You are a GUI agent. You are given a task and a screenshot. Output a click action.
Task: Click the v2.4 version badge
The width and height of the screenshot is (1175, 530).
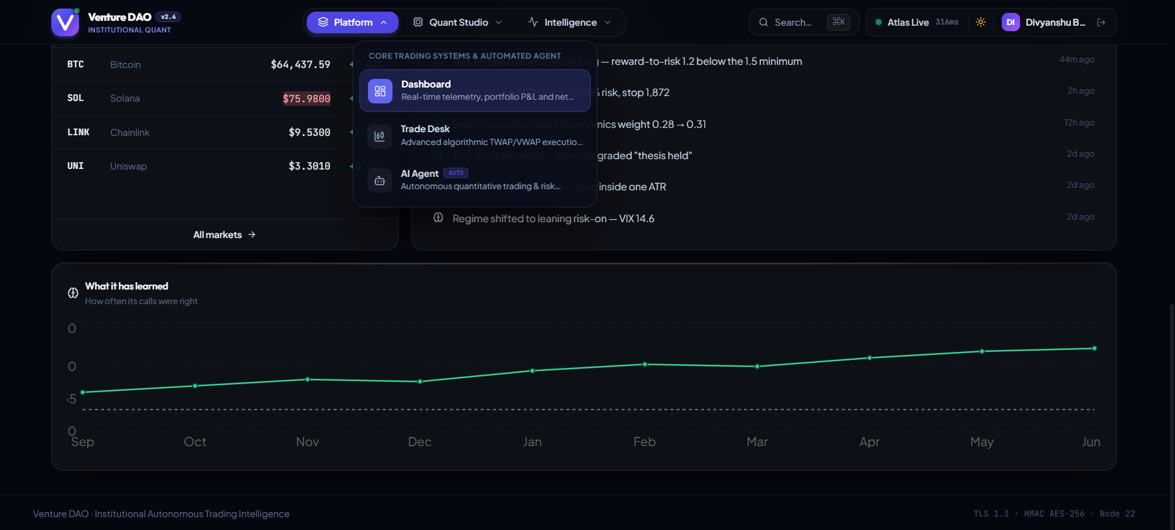[168, 17]
